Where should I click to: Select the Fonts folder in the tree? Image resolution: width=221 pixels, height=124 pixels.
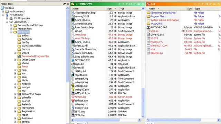[x=25, y=66]
